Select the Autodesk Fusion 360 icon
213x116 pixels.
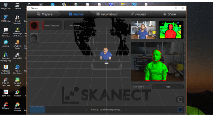(x=5, y=69)
